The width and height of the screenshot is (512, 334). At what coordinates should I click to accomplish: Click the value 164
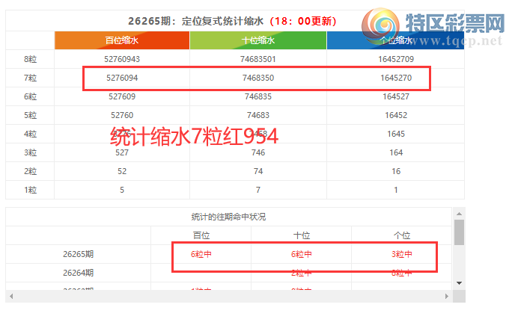pyautogui.click(x=396, y=153)
